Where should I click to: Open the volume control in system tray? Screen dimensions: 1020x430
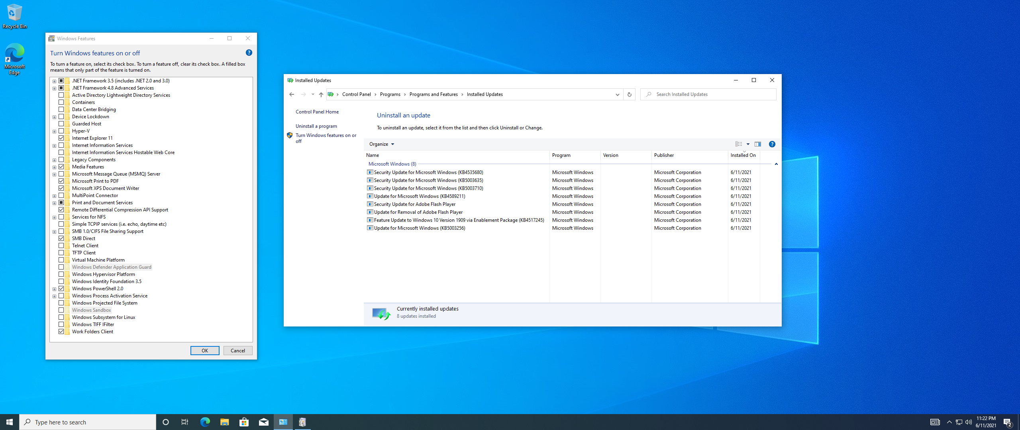click(969, 422)
